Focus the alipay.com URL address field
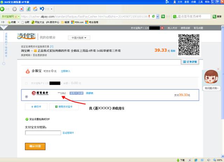This screenshot has width=224, height=162. point(84,16)
